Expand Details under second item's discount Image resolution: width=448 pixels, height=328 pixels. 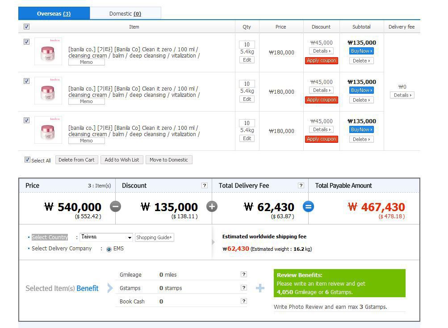click(x=322, y=90)
